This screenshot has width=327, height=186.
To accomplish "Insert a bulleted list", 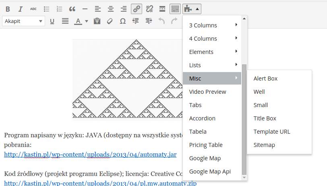I will (46, 9).
